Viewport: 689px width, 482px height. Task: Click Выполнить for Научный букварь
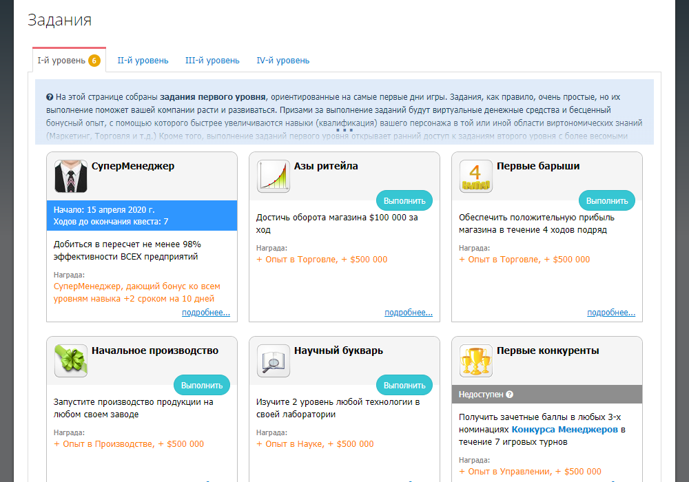coord(404,385)
